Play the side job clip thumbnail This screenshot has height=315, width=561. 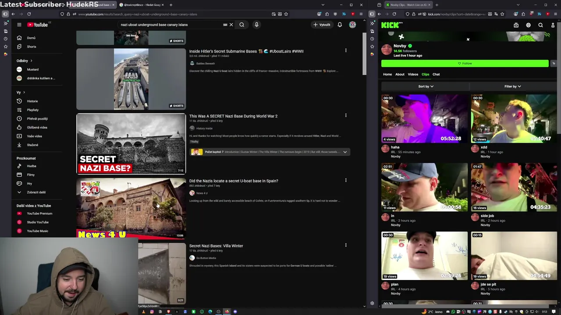[514, 187]
